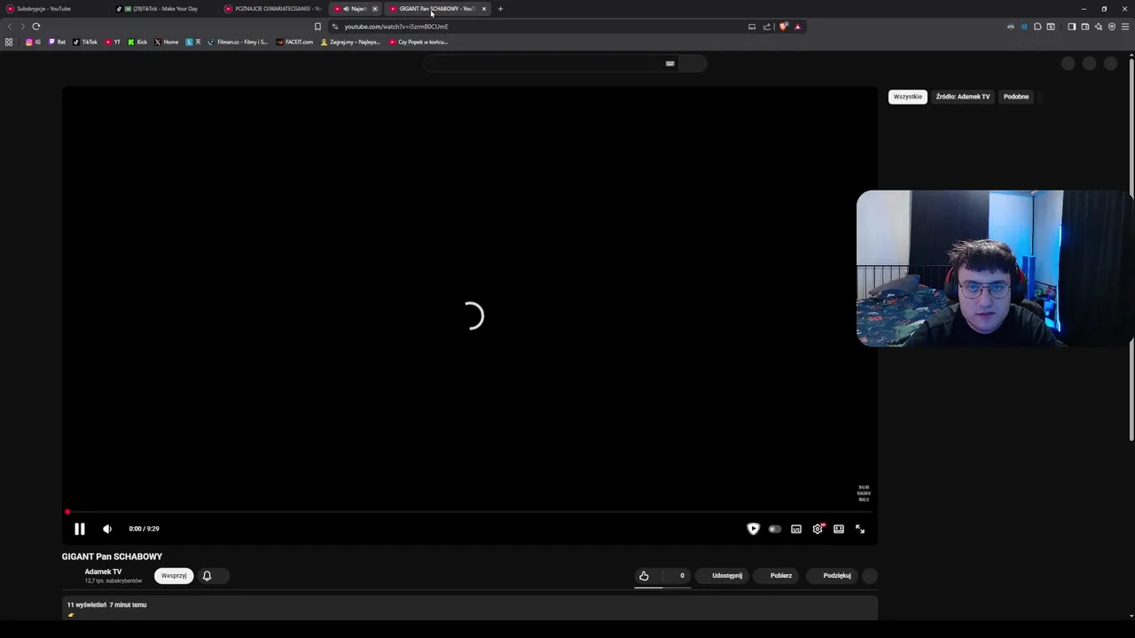The width and height of the screenshot is (1135, 638).
Task: Switch to TikTok - Make Your Day tab
Action: 164,9
